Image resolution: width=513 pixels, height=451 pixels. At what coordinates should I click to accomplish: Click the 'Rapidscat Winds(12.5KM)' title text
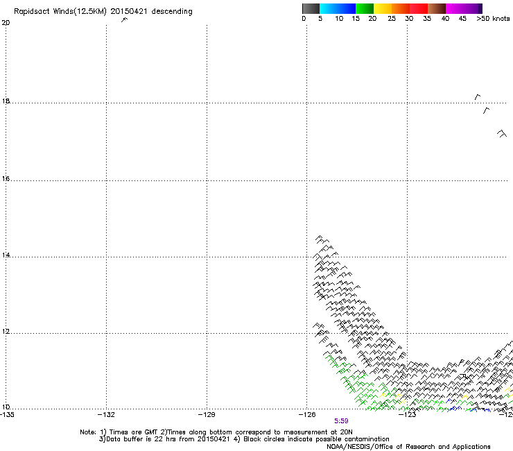click(x=60, y=12)
